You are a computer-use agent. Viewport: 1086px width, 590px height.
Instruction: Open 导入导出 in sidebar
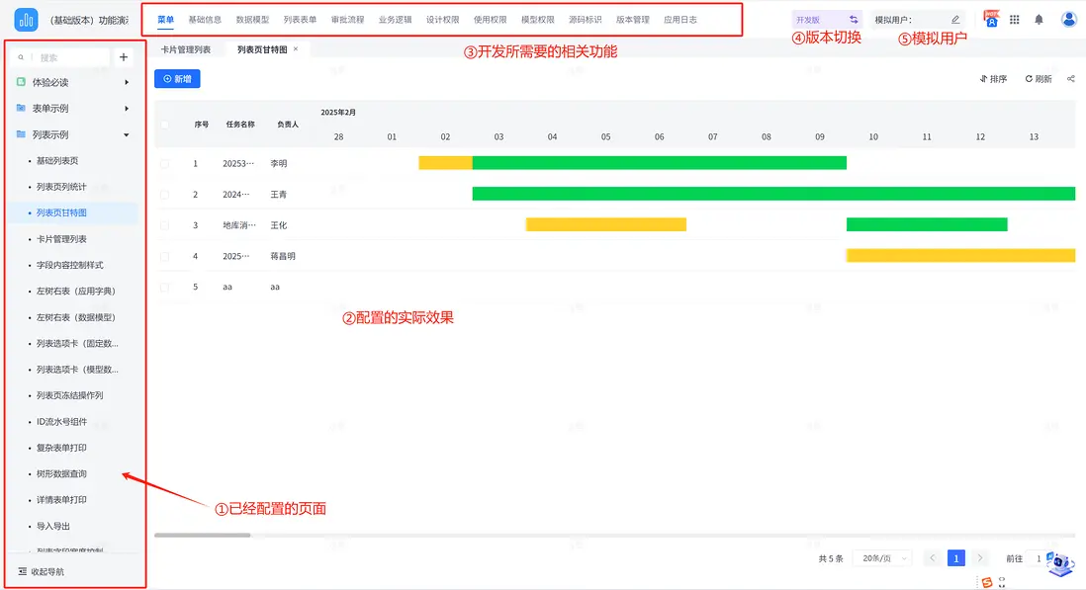click(53, 526)
